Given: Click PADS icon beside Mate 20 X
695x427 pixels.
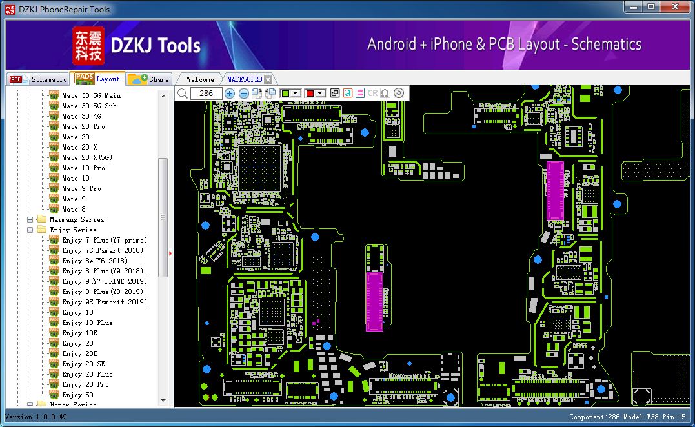Looking at the screenshot, I should point(54,147).
